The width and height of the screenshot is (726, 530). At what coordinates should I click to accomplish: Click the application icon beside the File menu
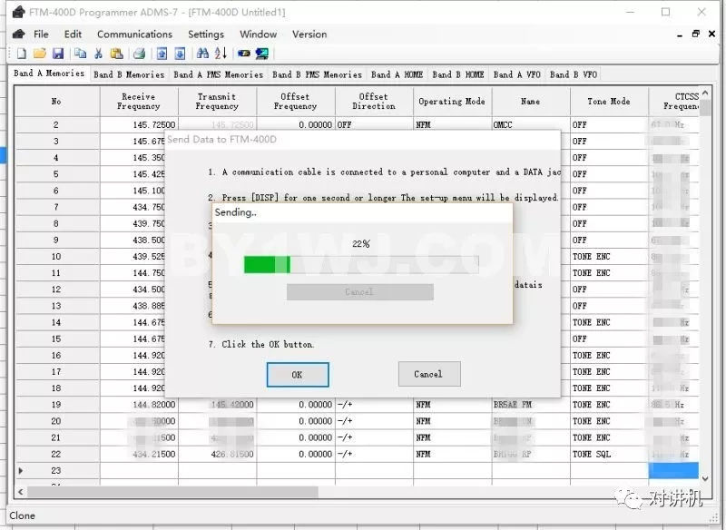[x=19, y=34]
